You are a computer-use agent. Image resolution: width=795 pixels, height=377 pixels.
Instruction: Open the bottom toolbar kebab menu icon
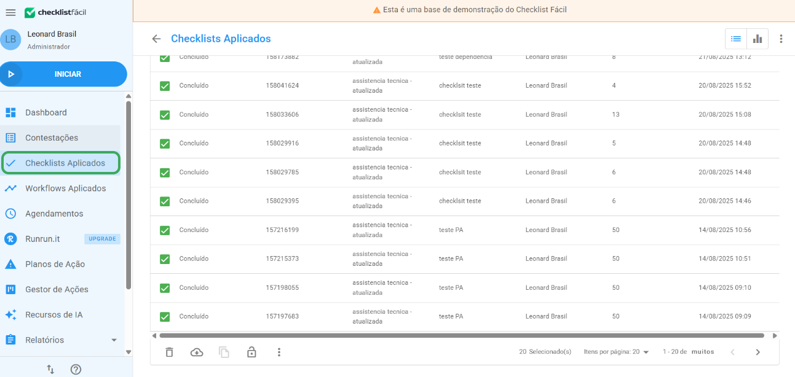click(x=279, y=352)
